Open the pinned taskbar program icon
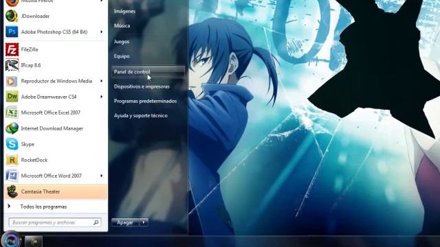Screen dimensions: 440x247 (x=34, y=242)
